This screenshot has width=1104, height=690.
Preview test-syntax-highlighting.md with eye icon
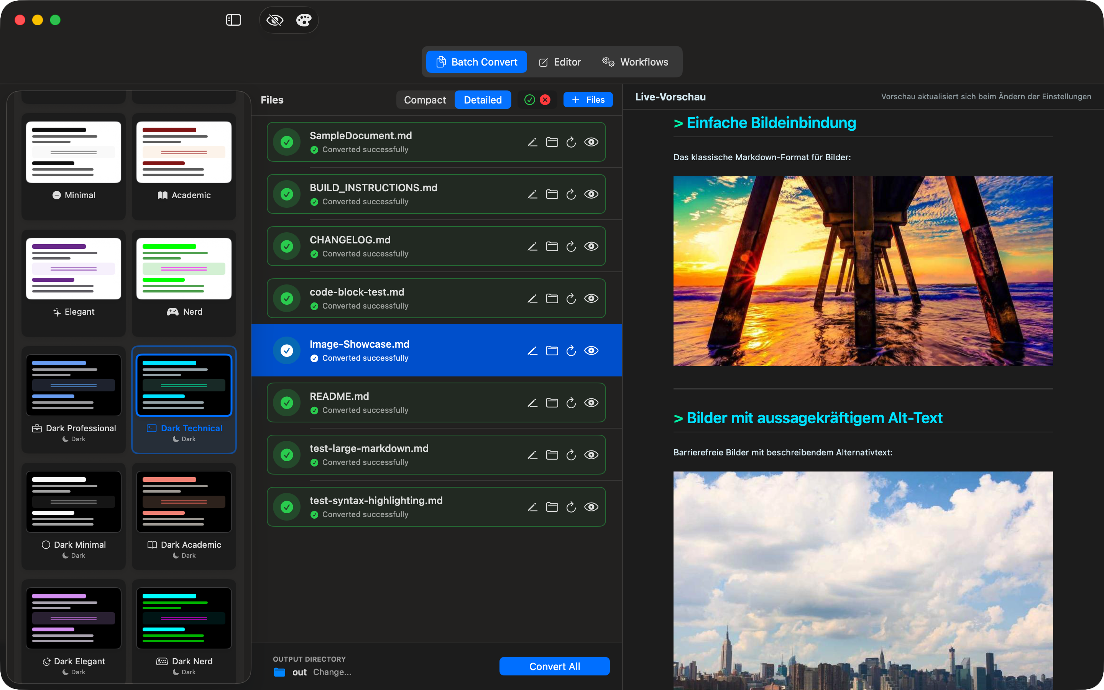(591, 507)
